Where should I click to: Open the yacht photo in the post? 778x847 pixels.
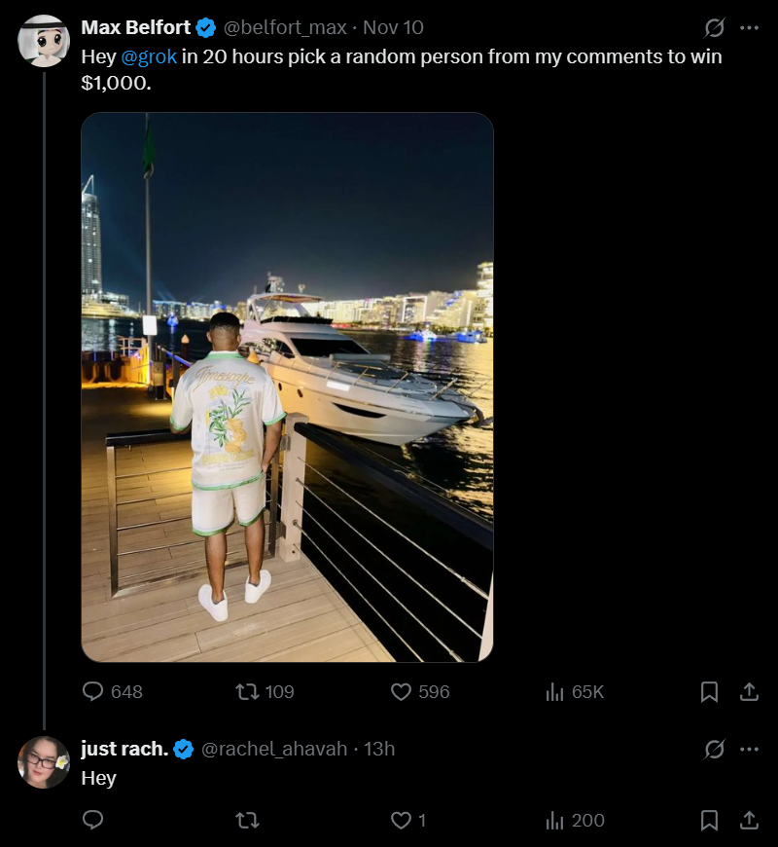tap(287, 387)
